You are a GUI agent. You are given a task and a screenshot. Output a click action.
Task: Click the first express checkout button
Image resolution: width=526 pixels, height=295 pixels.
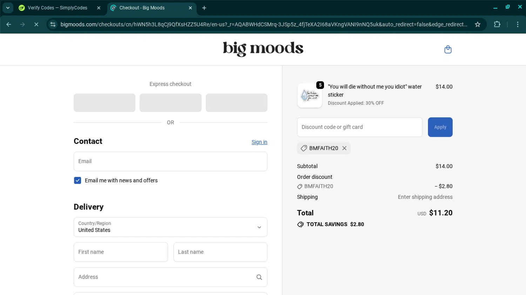[x=104, y=103]
